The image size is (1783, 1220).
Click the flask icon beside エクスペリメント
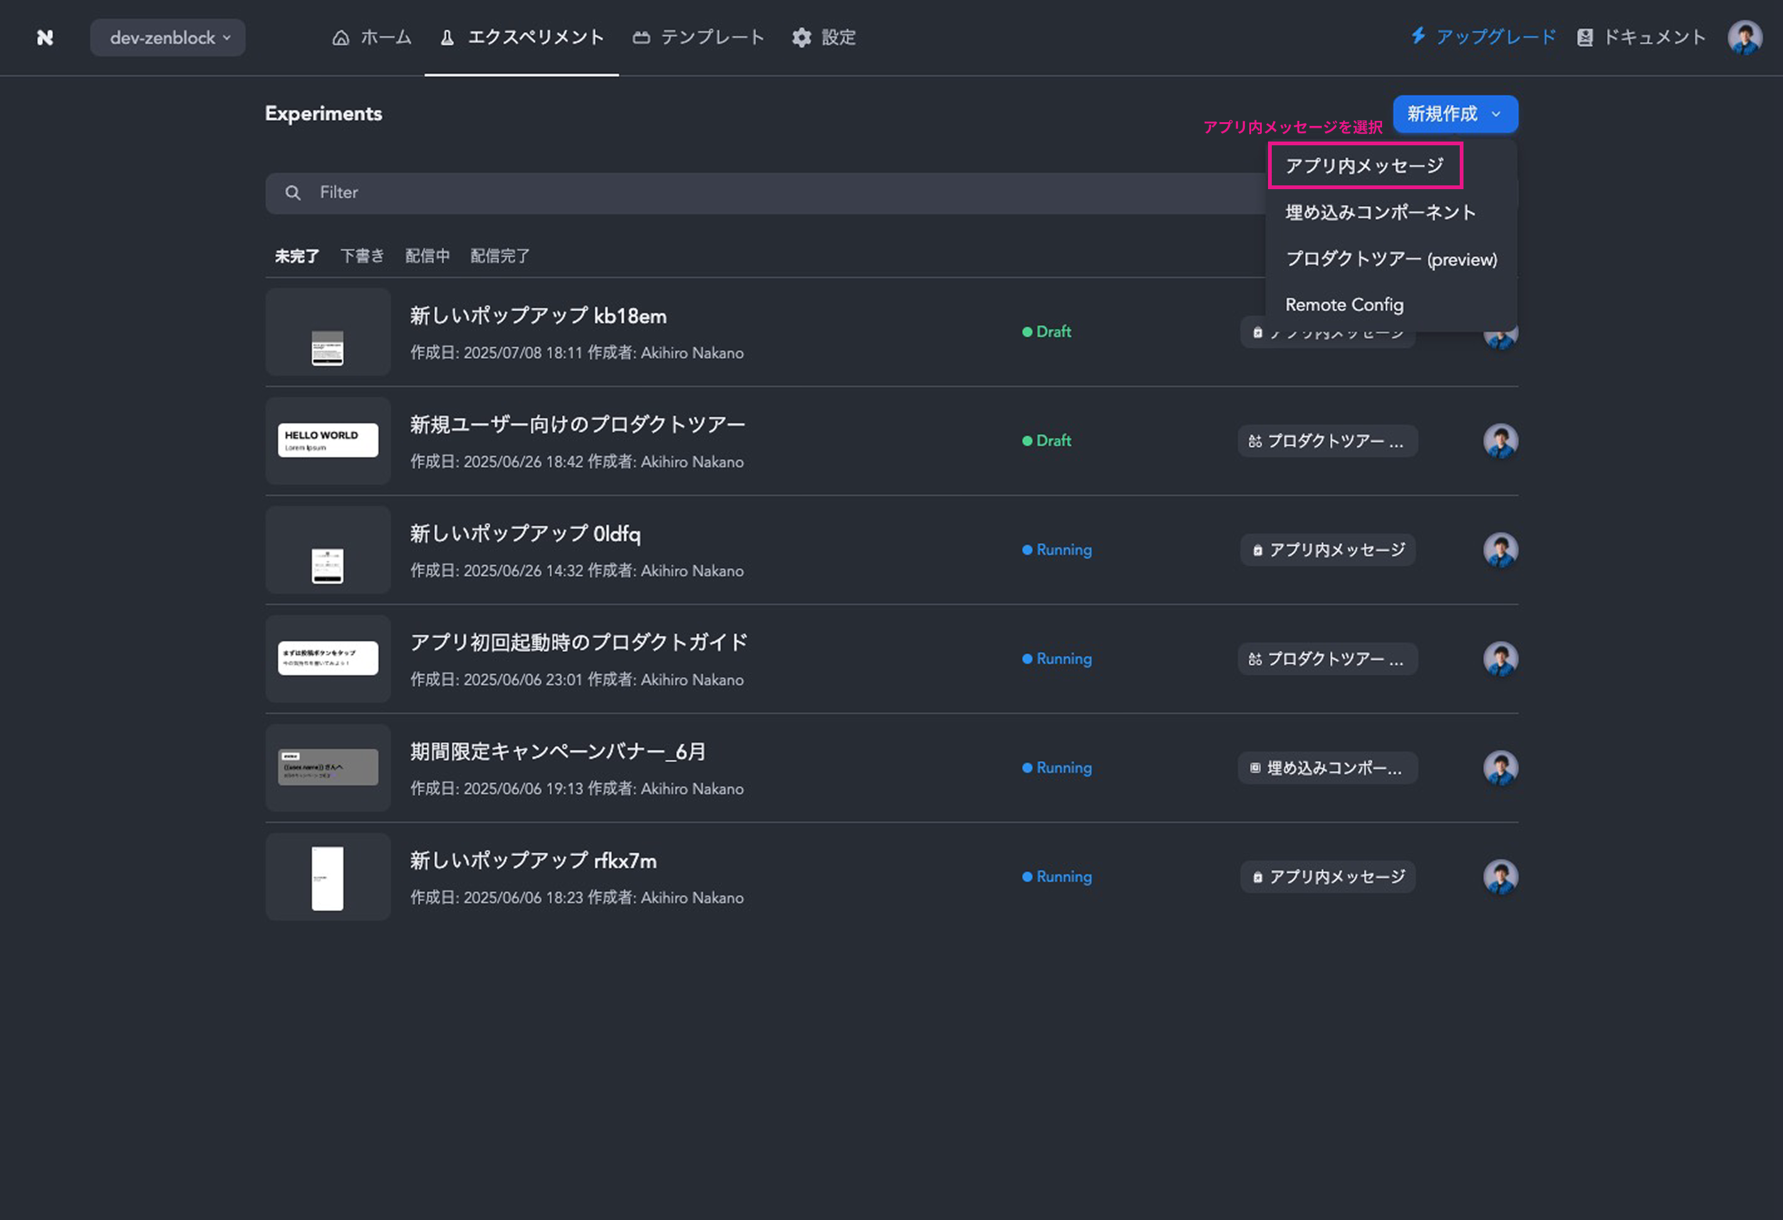point(447,38)
